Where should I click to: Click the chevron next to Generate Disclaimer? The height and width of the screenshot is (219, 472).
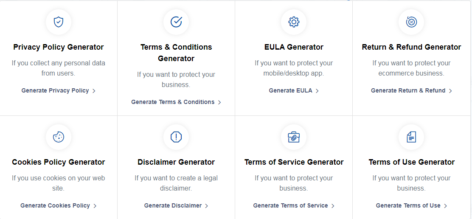point(206,206)
